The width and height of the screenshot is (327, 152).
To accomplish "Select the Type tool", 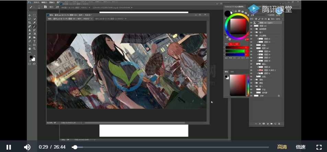I will click(34, 41).
